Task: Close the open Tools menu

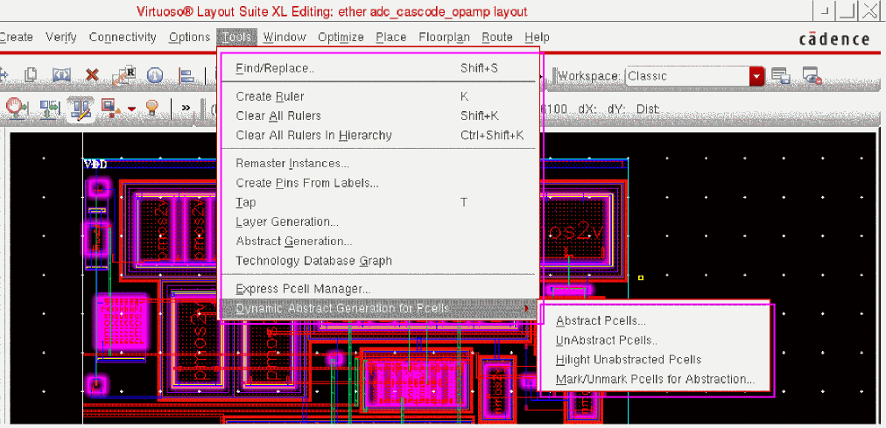Action: coord(236,38)
